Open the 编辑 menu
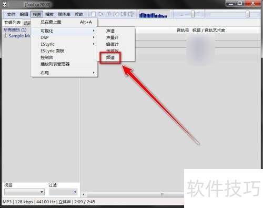The height and width of the screenshot is (208, 263). 24,14
